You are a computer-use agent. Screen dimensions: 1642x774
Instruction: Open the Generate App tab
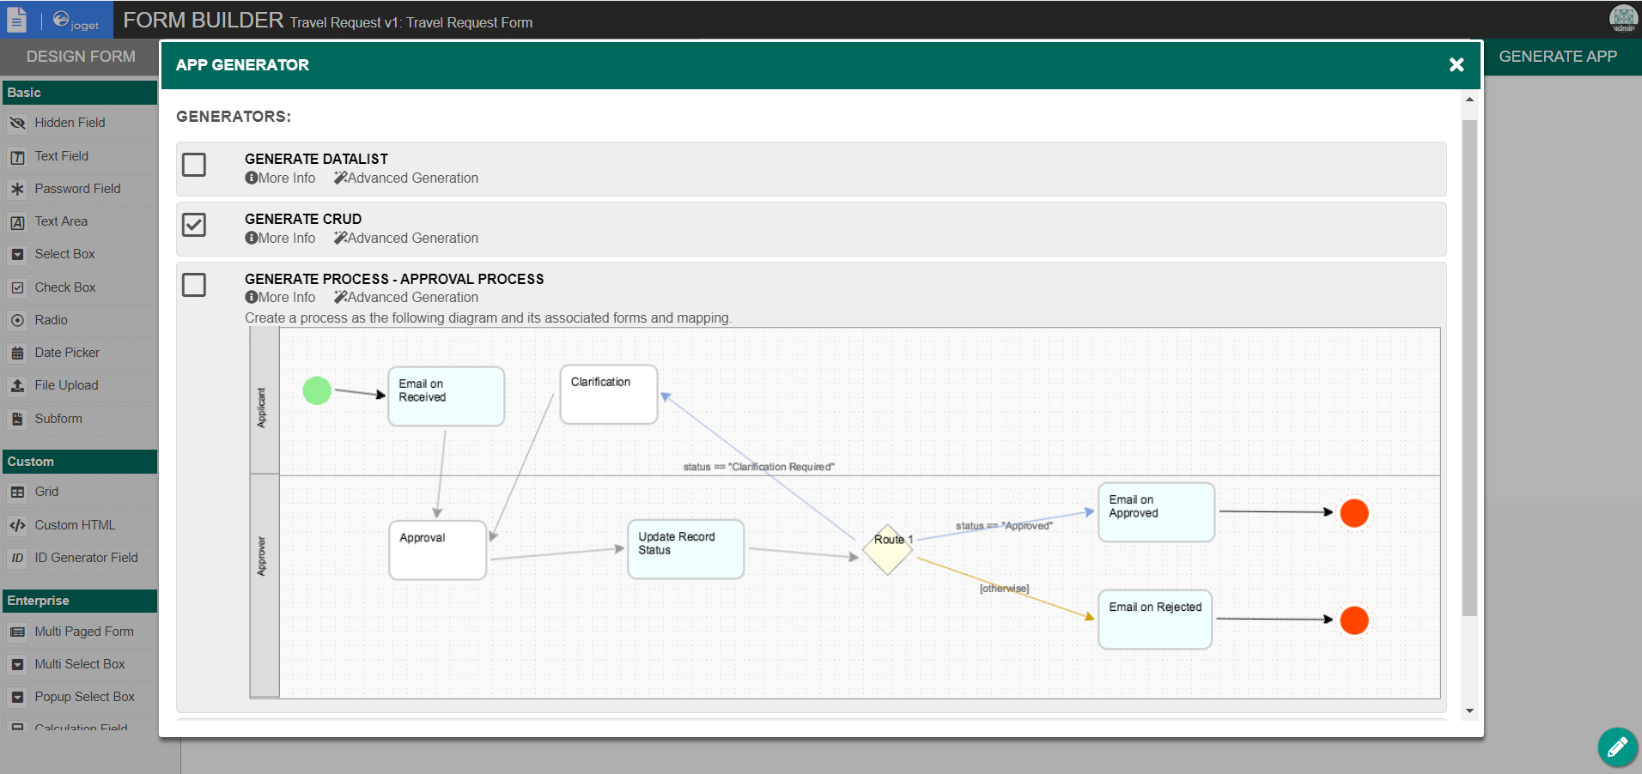[x=1557, y=57]
